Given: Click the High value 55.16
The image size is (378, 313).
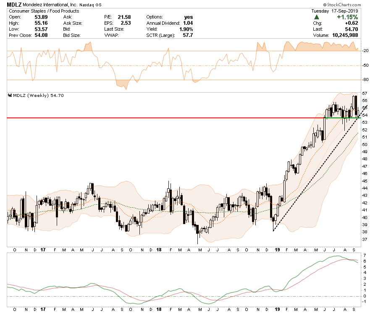Looking at the screenshot, I should pos(41,23).
